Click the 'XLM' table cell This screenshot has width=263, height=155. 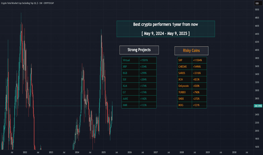pyautogui.click(x=130, y=86)
